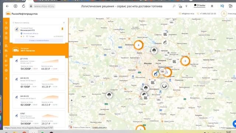236x133 pixels.
Task: Open the browser profile icon next to back arrow
Action: click(15, 6)
